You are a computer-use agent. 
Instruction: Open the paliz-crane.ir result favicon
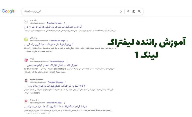coord(26,22)
